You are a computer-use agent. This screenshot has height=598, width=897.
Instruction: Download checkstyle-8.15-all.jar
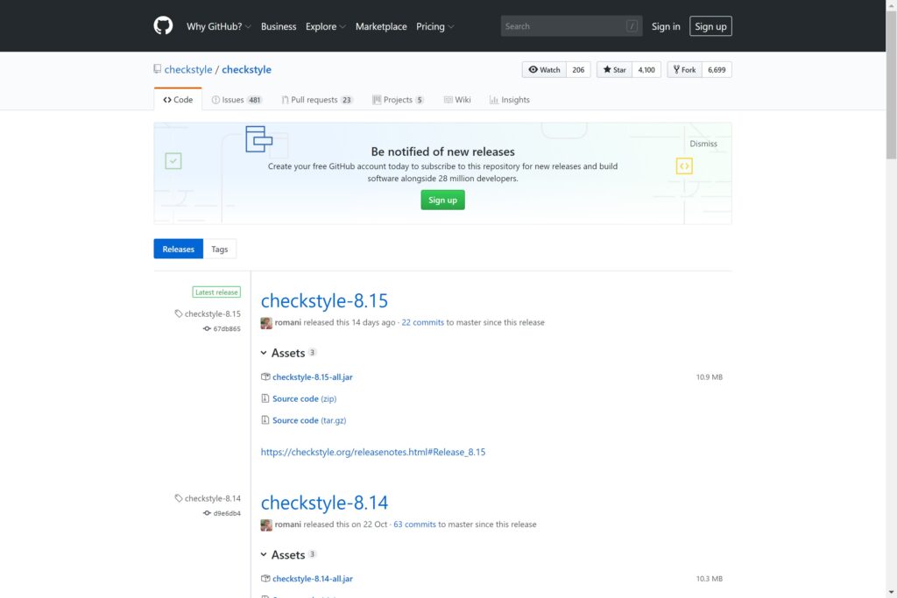313,376
